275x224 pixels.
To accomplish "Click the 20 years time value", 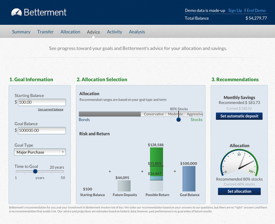I will [x=57, y=167].
